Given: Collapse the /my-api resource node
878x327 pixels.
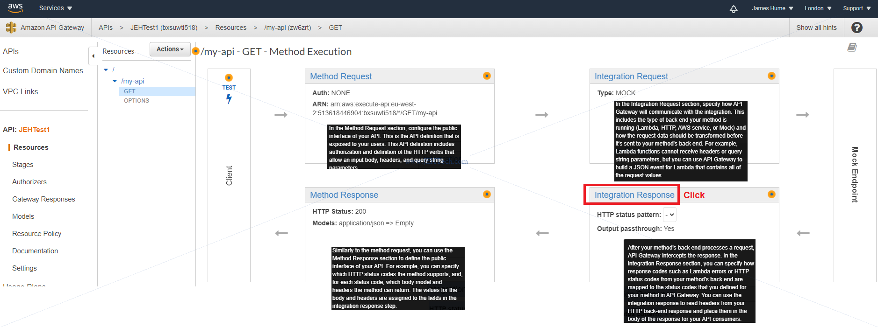Looking at the screenshot, I should coord(115,81).
